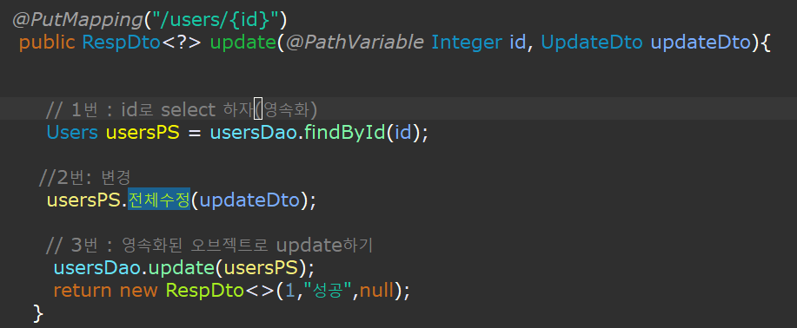Click the highlighted 전체수정 method
Viewport: 797px width, 328px height.
click(x=158, y=200)
